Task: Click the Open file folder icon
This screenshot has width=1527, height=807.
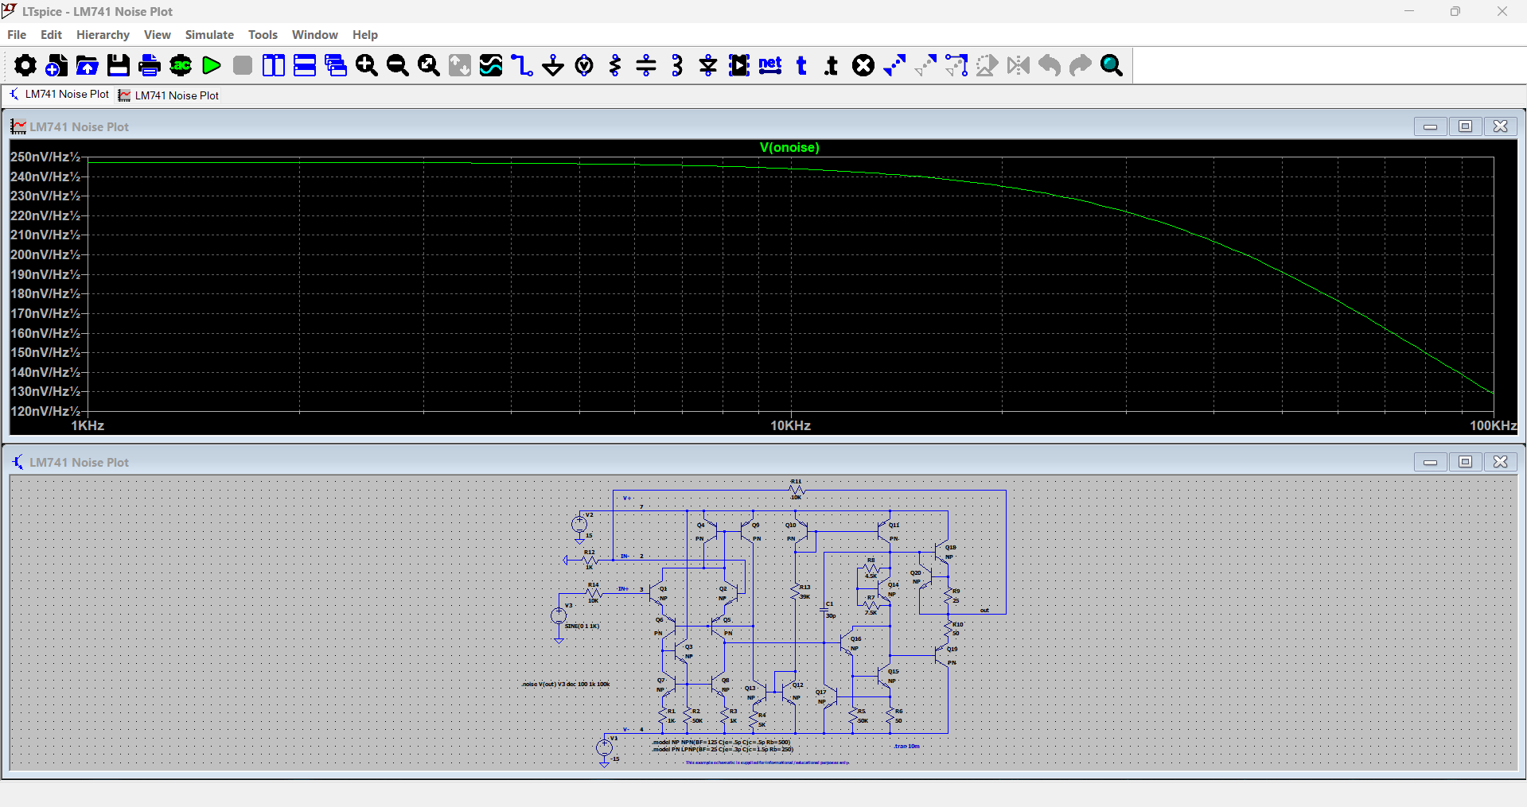Action: [88, 65]
